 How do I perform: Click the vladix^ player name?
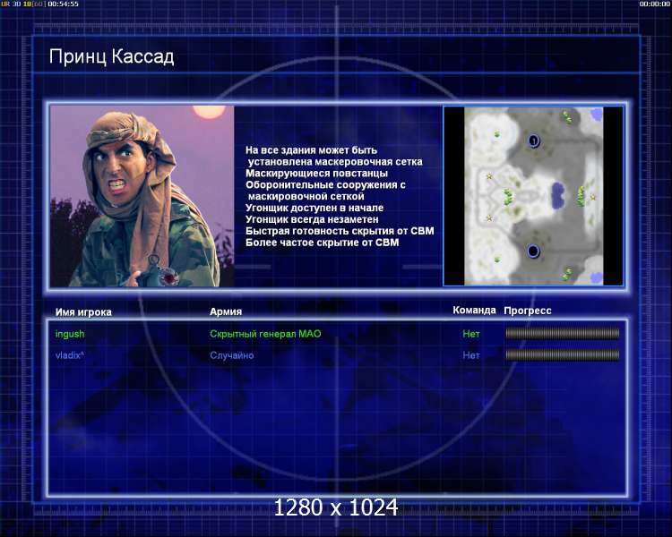click(69, 355)
